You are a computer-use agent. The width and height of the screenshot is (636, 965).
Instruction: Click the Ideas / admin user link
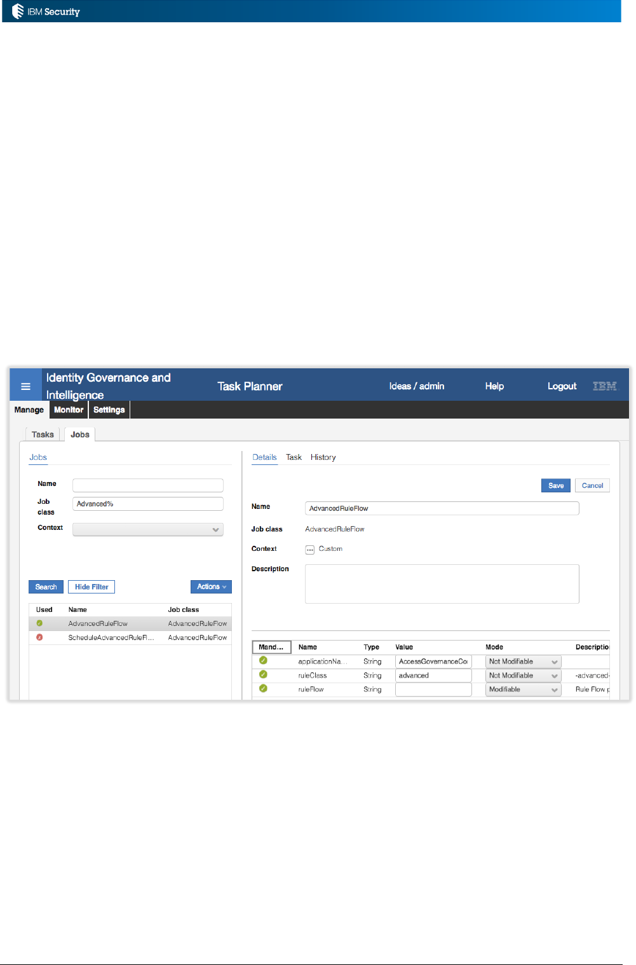pos(417,386)
